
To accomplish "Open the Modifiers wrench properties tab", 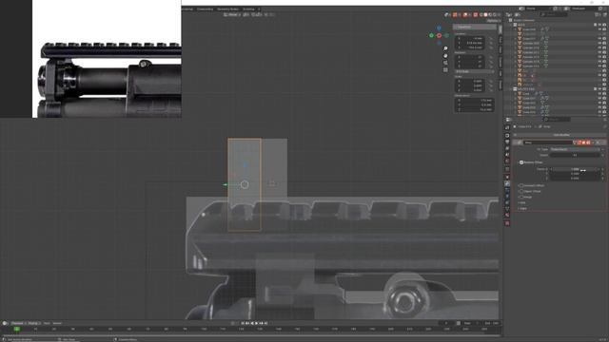I will 507,183.
